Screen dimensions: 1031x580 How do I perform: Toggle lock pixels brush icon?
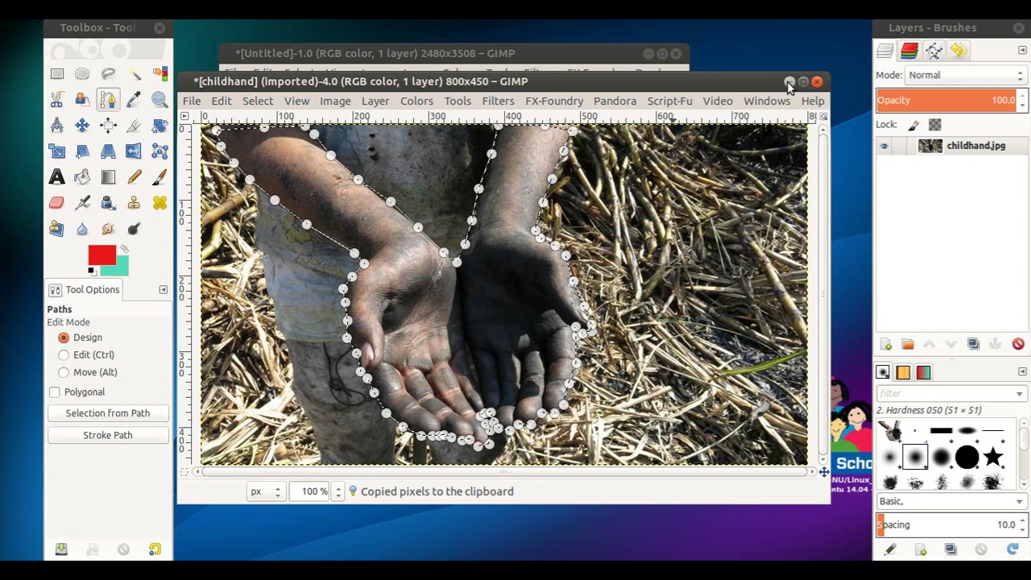tap(913, 125)
